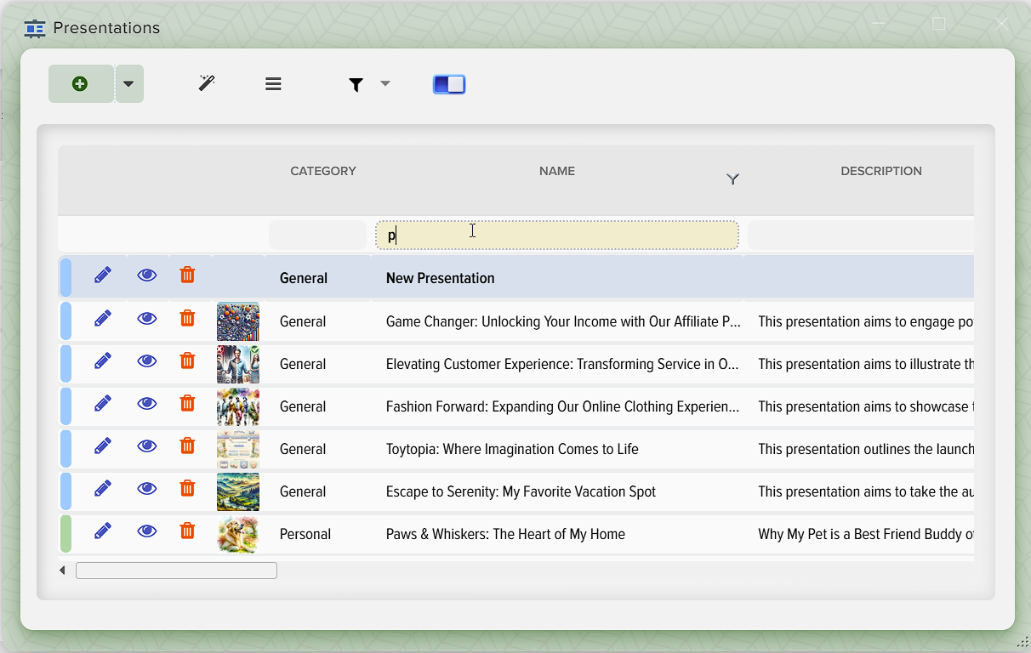Edit the Paws & Whiskers presentation

click(x=103, y=531)
